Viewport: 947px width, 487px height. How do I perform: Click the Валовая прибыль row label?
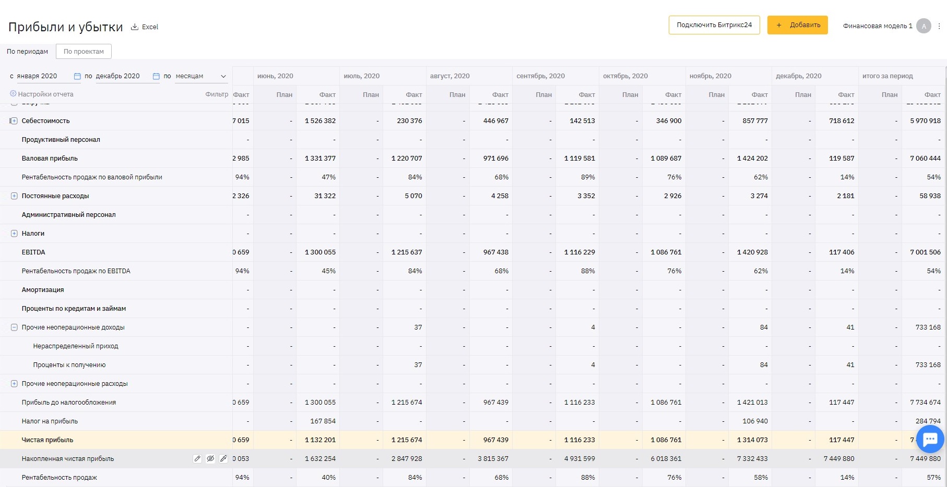[x=50, y=159]
